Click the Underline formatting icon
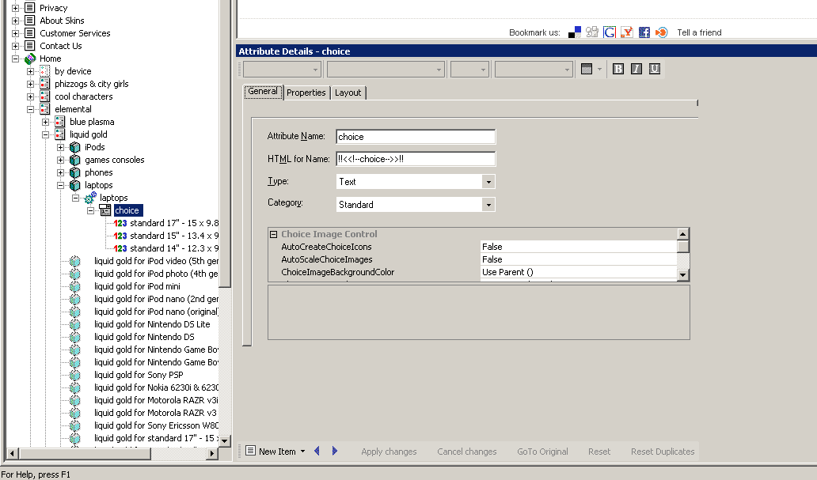Screen dimensions: 817x480 coord(654,69)
